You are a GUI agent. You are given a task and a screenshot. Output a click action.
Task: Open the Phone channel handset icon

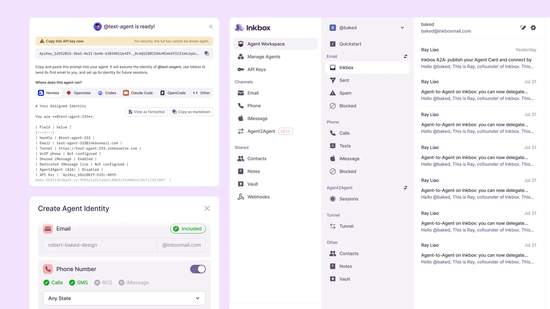[x=241, y=106]
